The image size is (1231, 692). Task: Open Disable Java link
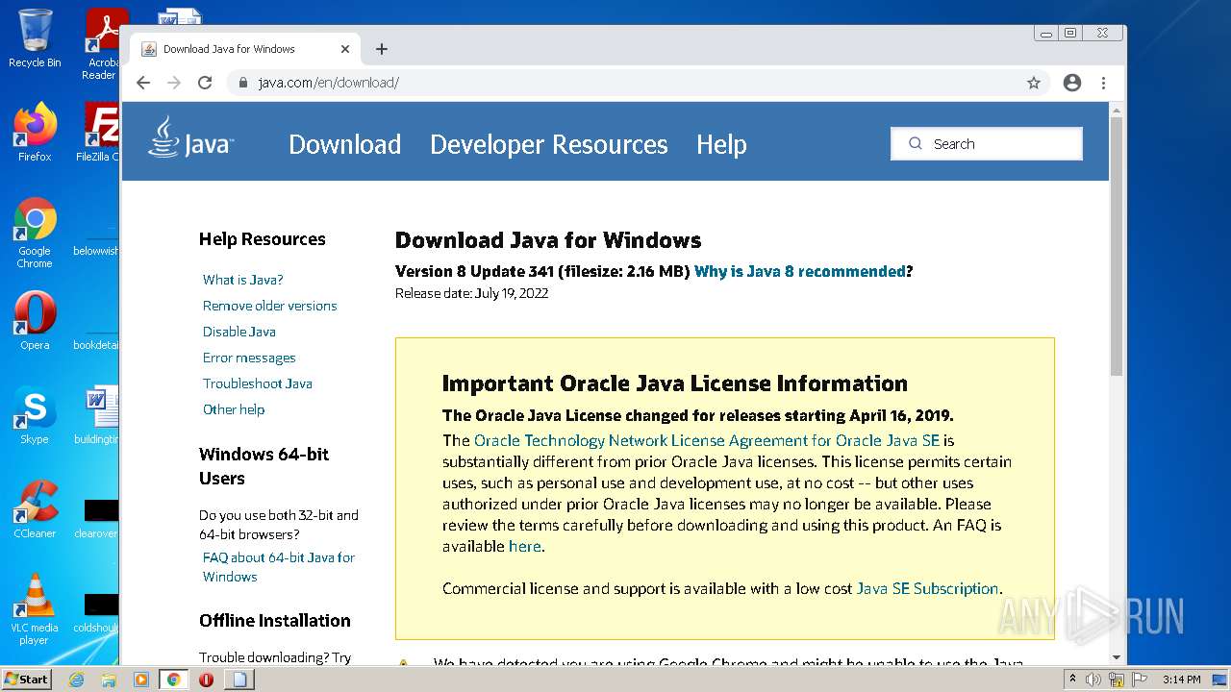click(239, 332)
